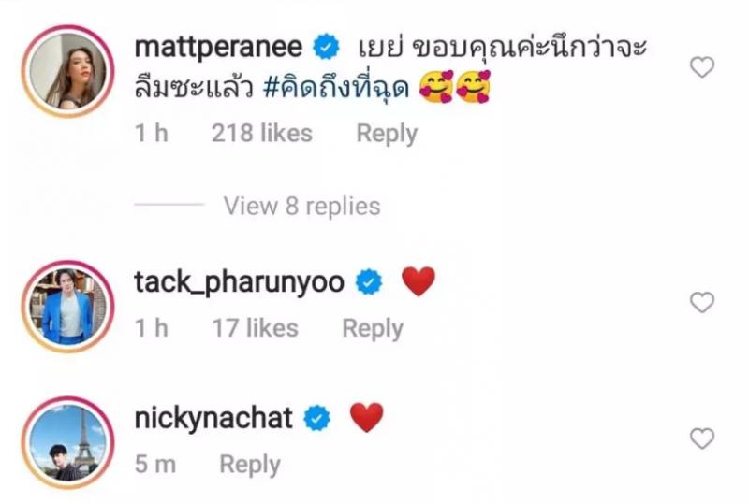Open the mattperanee username link
Viewport: 749px width, 503px height.
(x=218, y=49)
